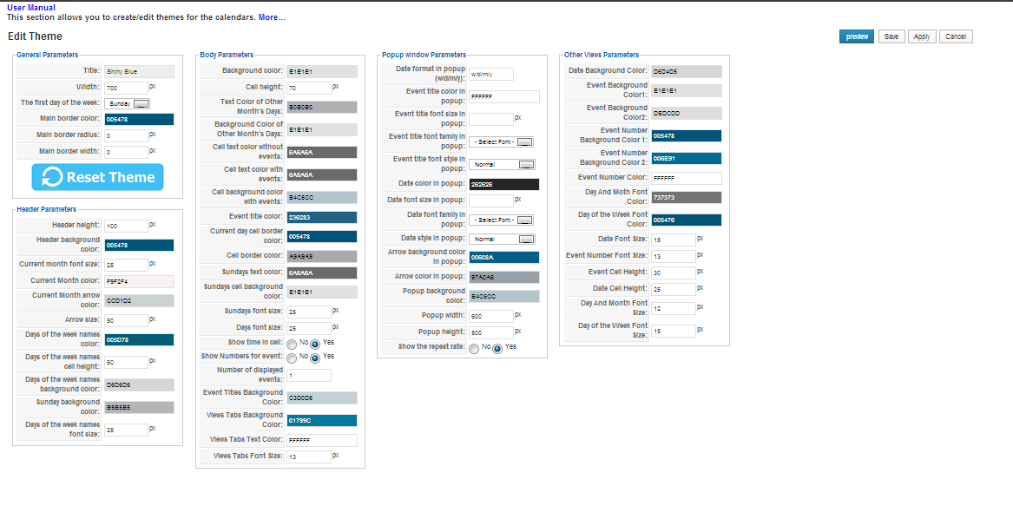Open the first day of the week dropdown
The image size is (1013, 506).
tap(127, 103)
